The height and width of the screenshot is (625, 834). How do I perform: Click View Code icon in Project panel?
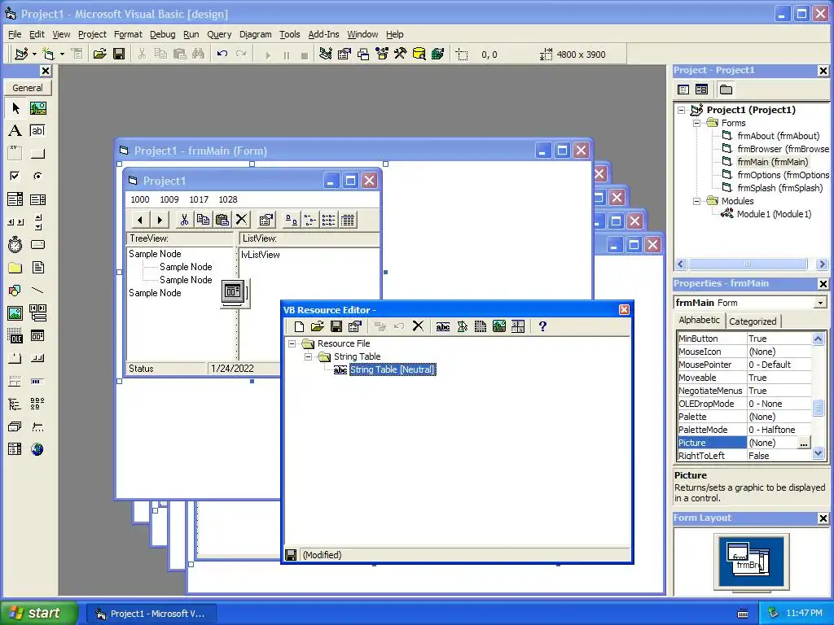click(683, 90)
